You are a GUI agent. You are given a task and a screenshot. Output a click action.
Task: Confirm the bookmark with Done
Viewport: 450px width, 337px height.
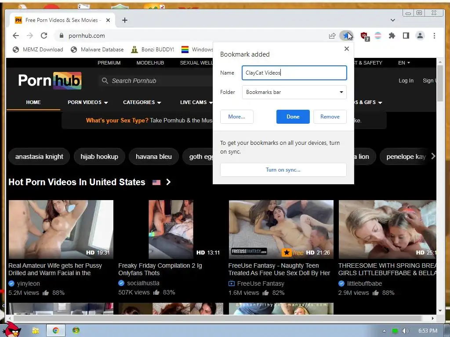(293, 117)
